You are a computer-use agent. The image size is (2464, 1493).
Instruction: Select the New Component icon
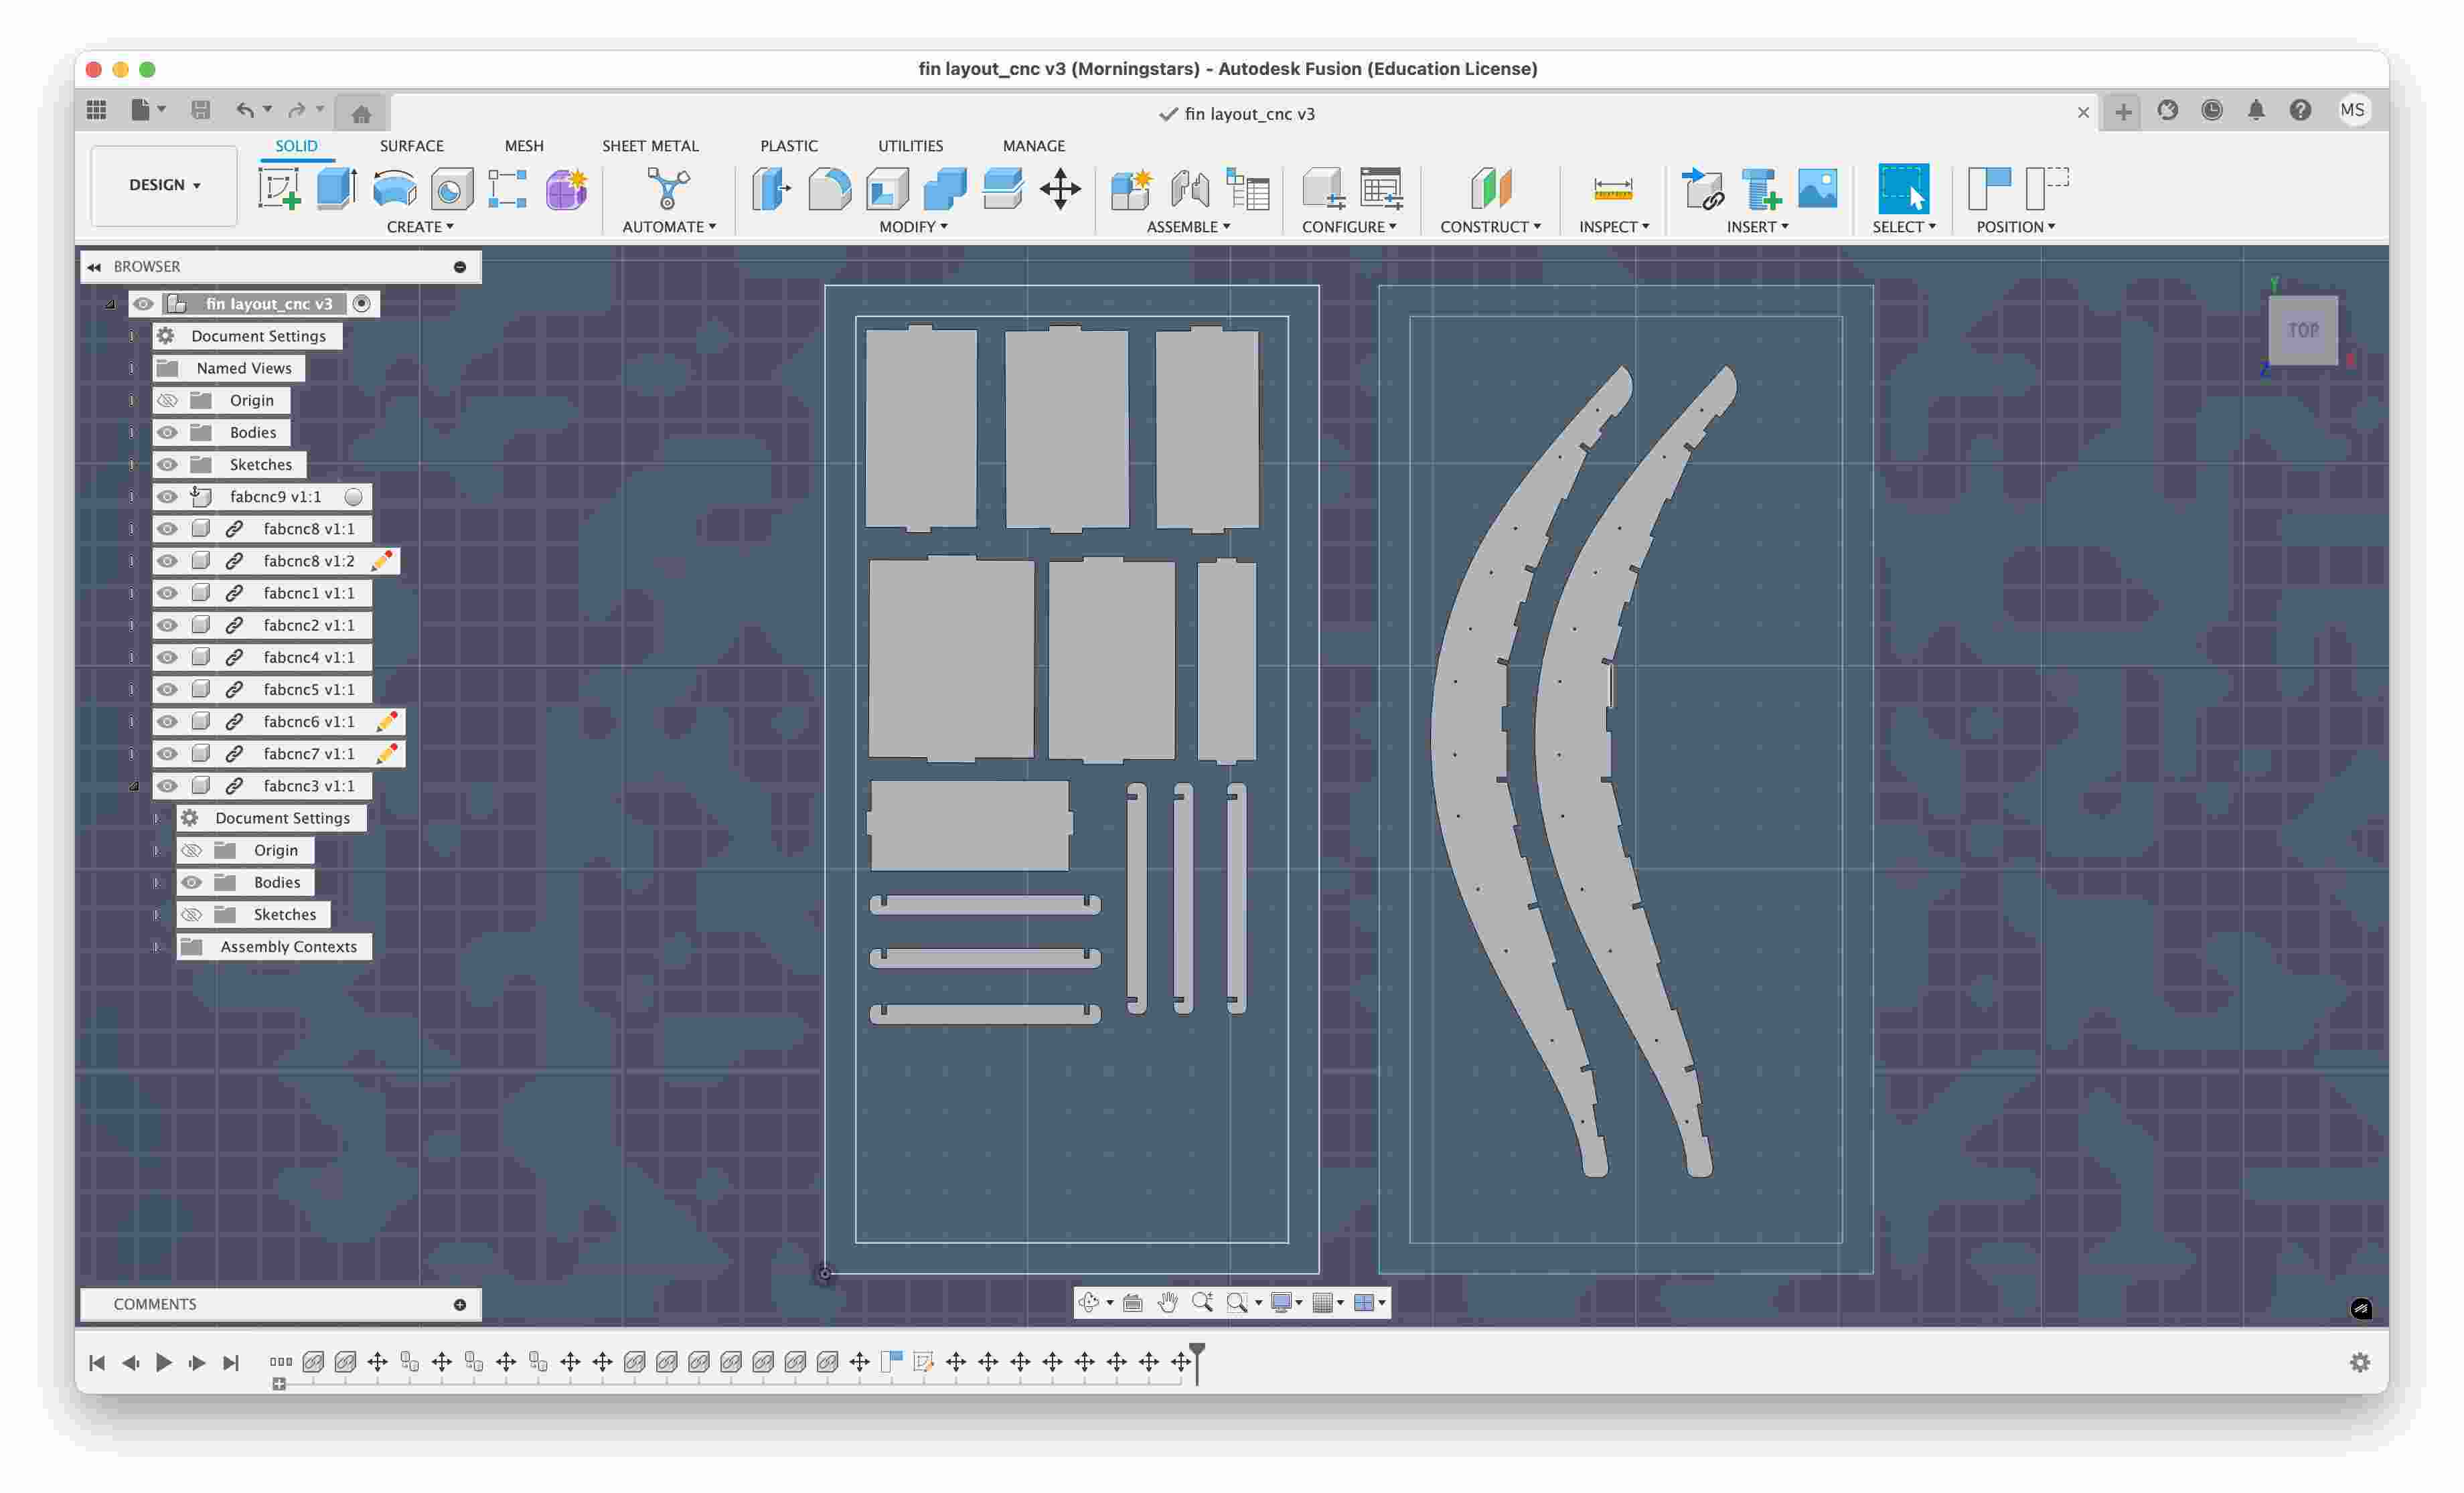[1132, 188]
